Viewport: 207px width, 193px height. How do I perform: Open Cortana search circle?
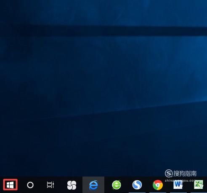30,185
